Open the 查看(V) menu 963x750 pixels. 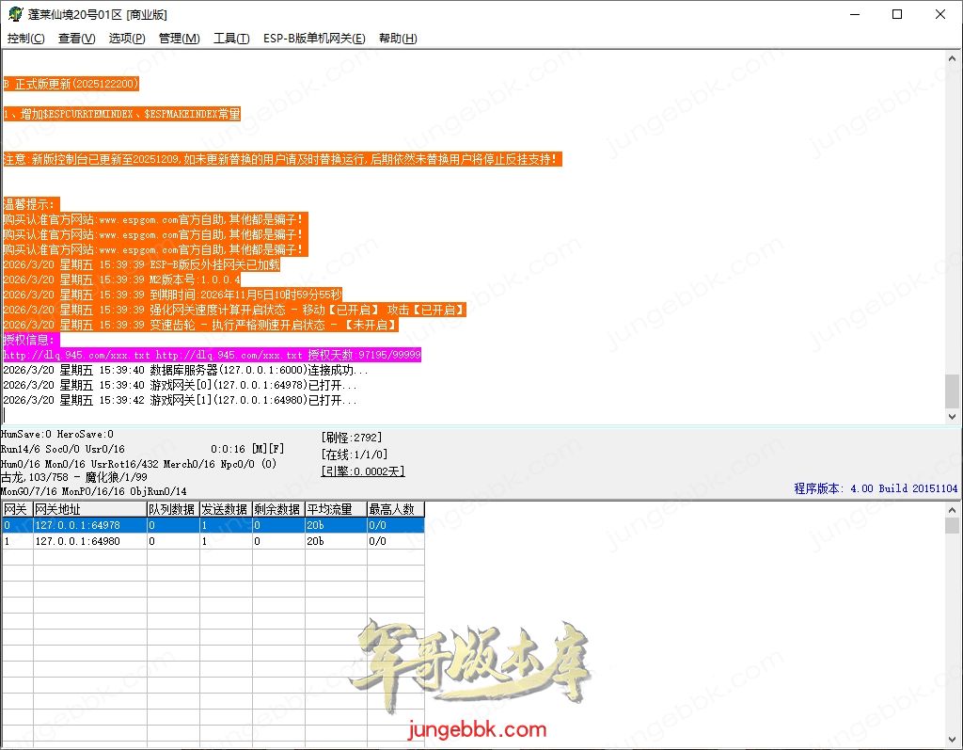pos(76,39)
